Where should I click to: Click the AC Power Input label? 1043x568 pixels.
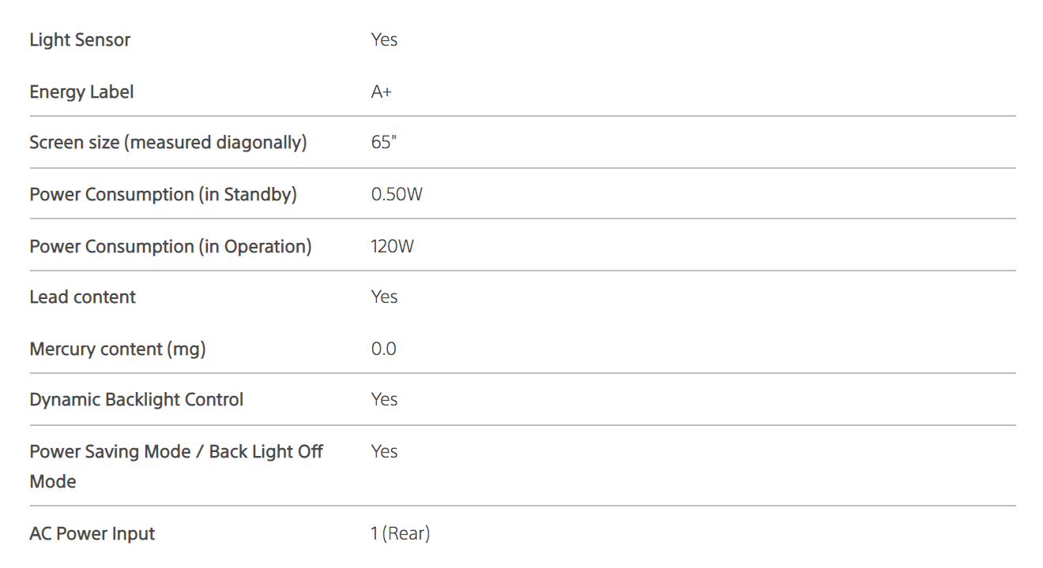pos(92,534)
